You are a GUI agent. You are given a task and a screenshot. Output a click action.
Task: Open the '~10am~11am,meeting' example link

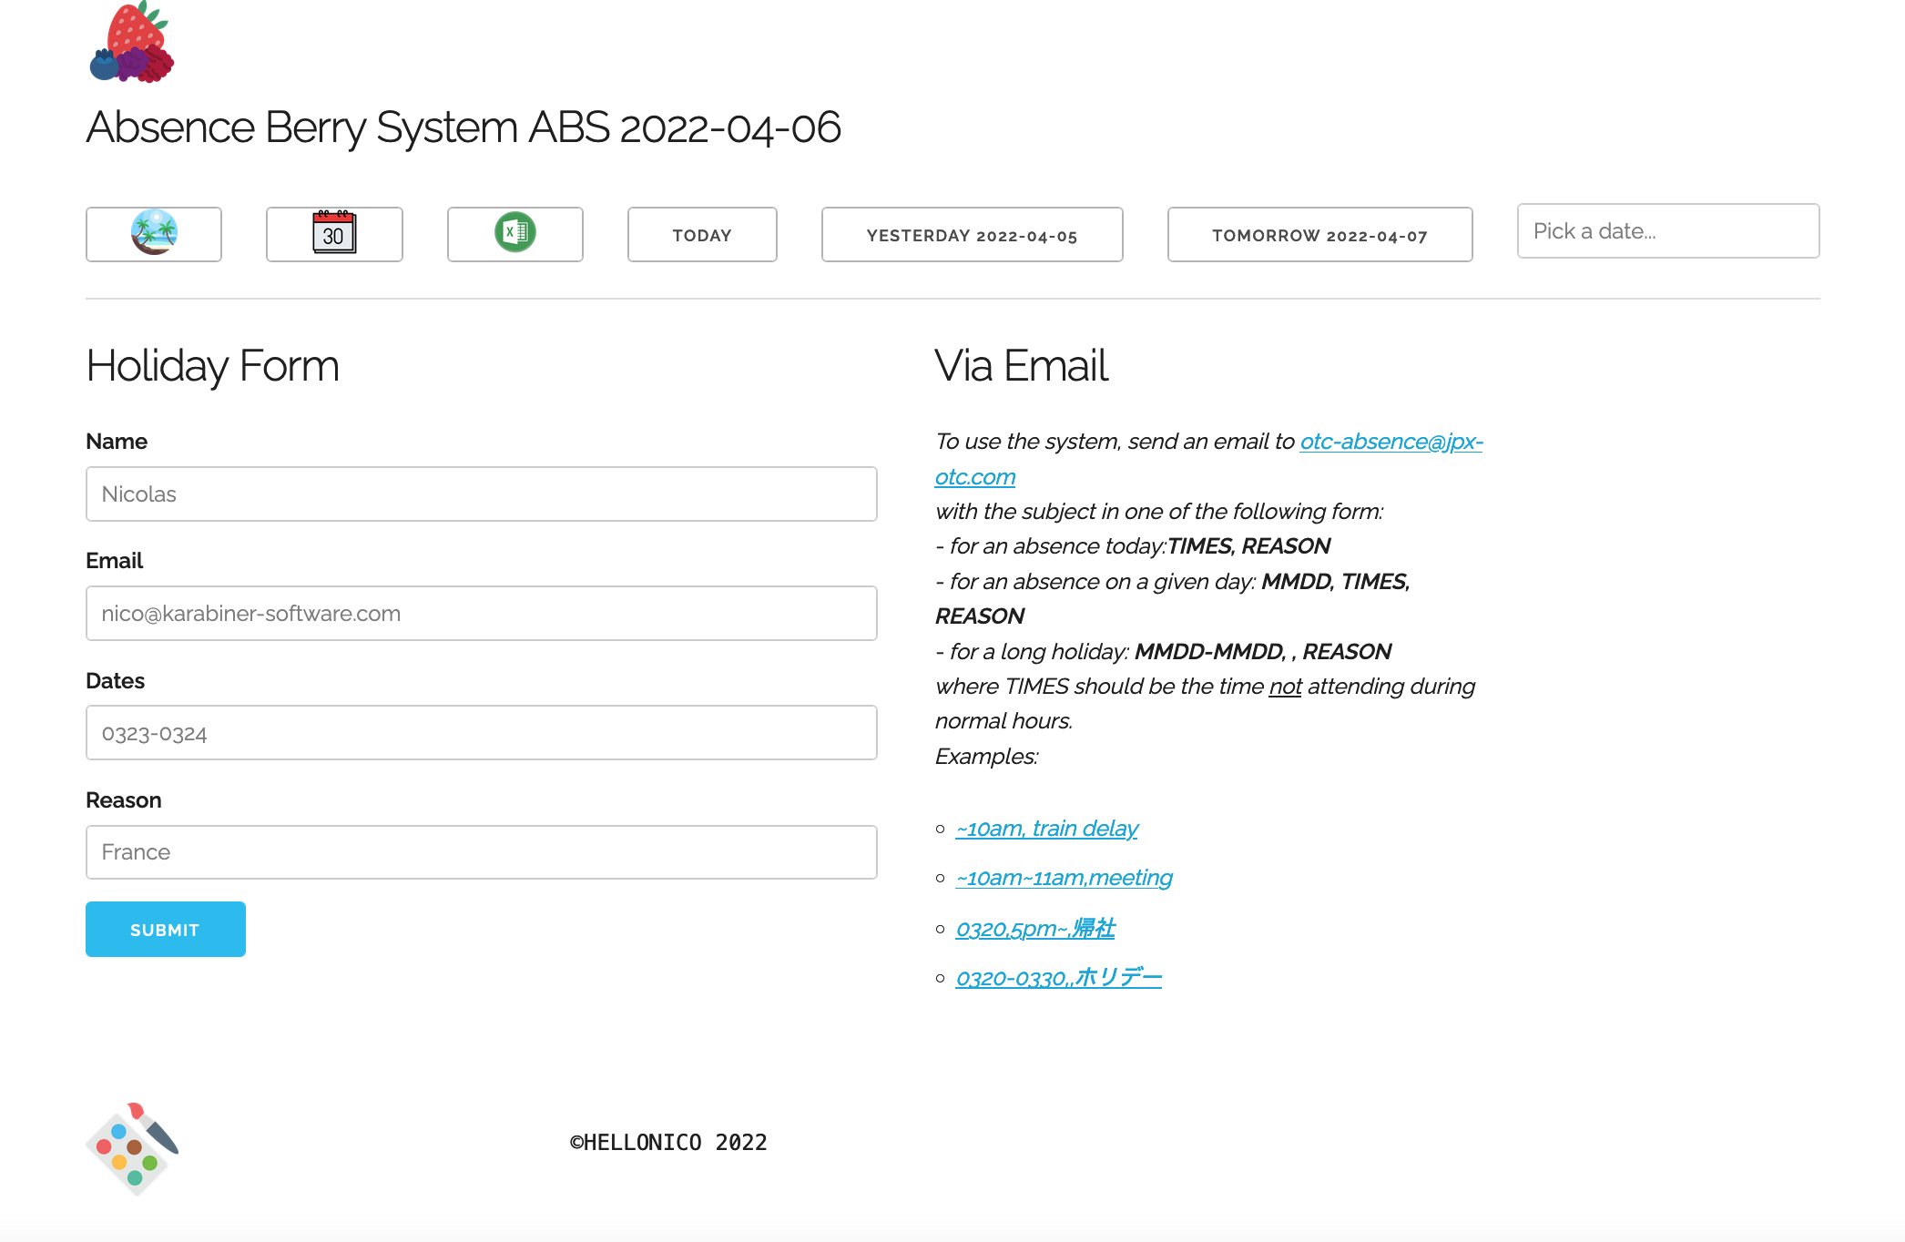[x=1064, y=878]
